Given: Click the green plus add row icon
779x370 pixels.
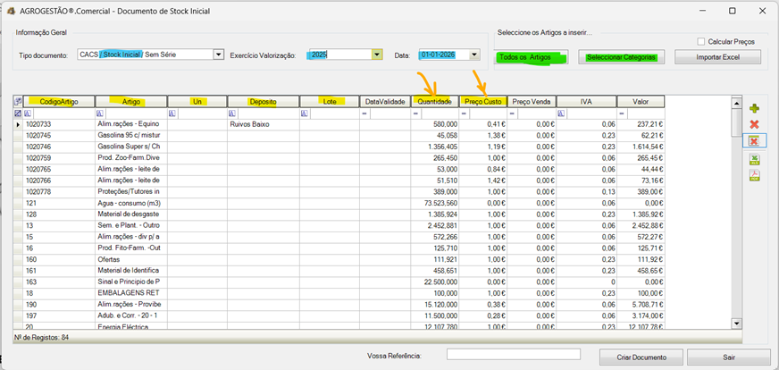Looking at the screenshot, I should coord(755,108).
